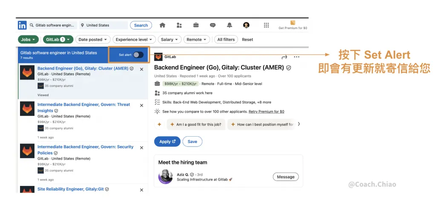The width and height of the screenshot is (436, 206).
Task: Save the Backend Engineer job
Action: tap(192, 142)
